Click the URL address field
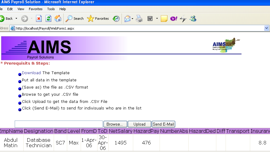 click(x=139, y=28)
